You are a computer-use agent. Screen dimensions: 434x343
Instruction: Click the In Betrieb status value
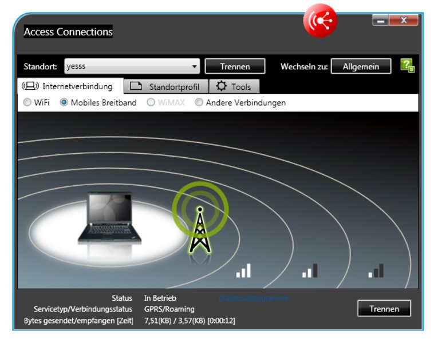pos(160,298)
